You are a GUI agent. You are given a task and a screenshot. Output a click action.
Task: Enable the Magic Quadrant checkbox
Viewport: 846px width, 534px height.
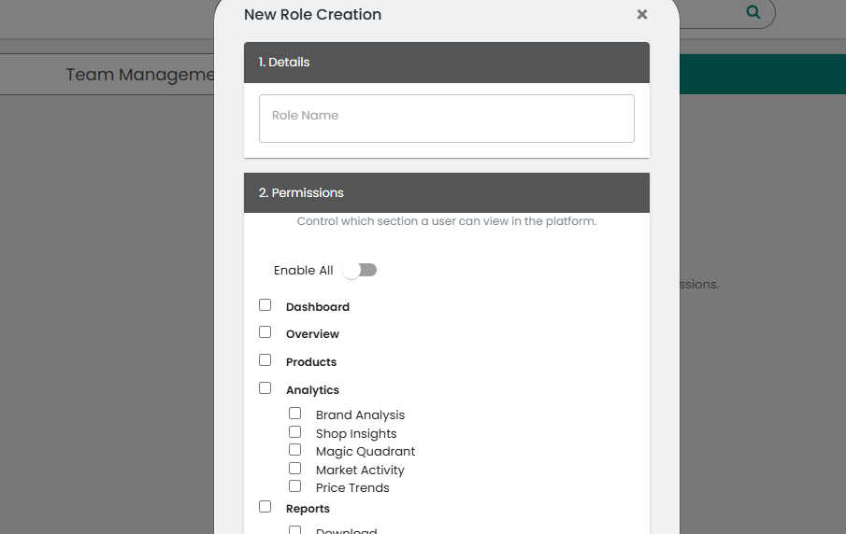point(295,450)
